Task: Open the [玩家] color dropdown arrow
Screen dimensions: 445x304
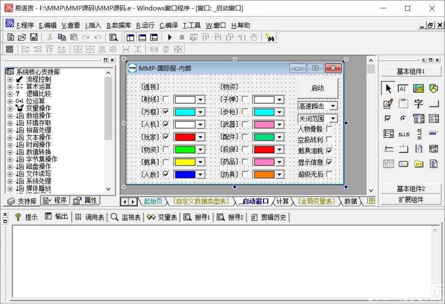Action: (200, 137)
